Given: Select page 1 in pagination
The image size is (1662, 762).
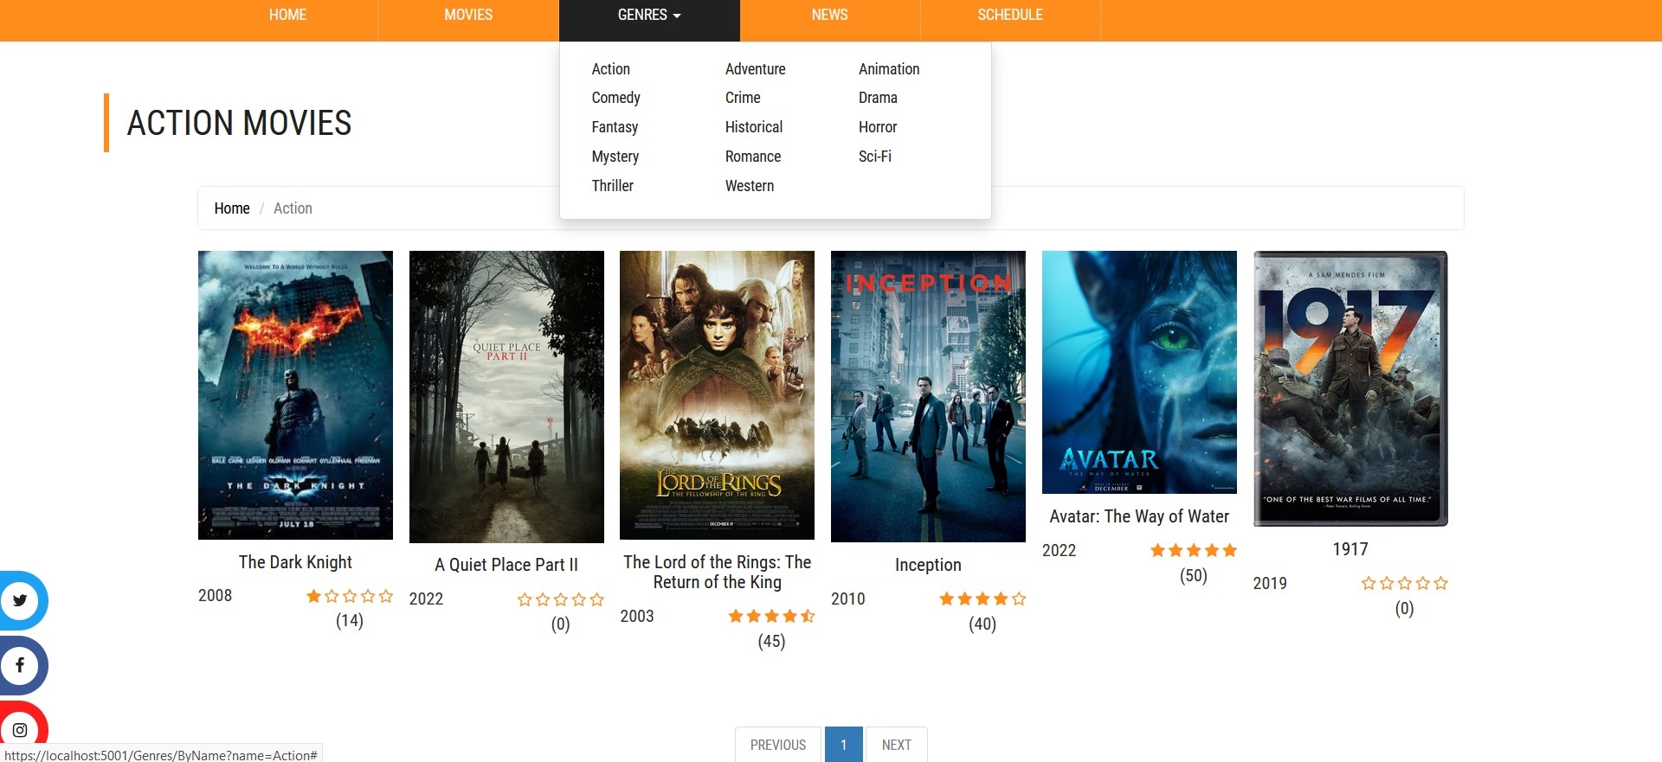Looking at the screenshot, I should tap(843, 745).
